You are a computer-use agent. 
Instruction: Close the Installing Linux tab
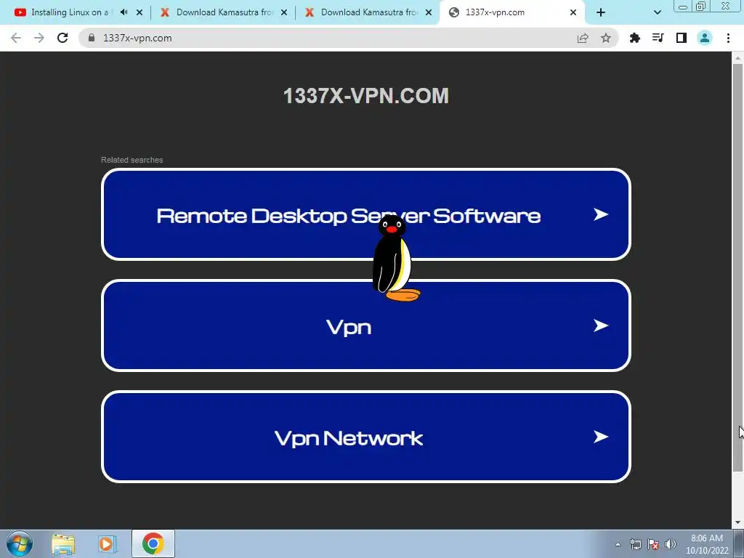point(139,13)
